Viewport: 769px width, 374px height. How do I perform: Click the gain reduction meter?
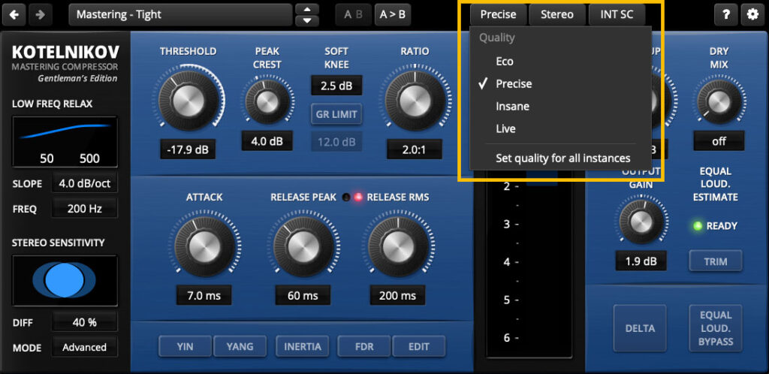[x=529, y=264]
